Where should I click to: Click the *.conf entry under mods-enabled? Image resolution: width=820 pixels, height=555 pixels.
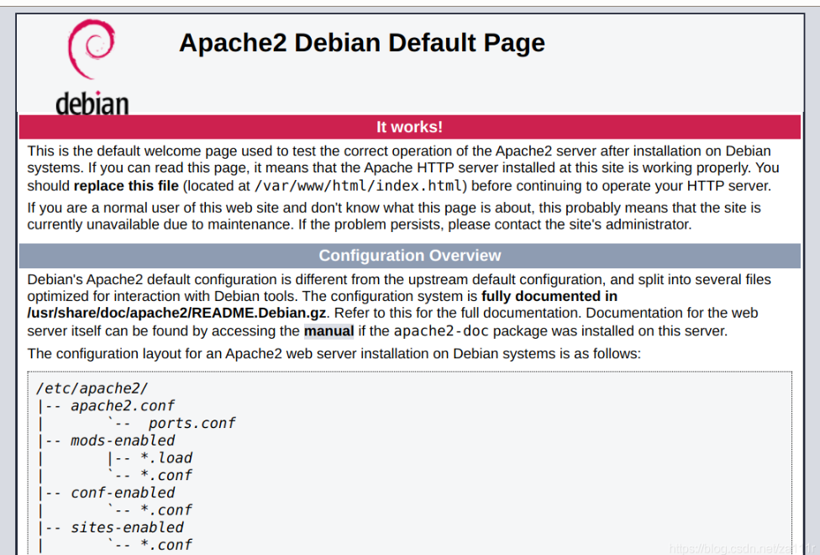pyautogui.click(x=166, y=475)
